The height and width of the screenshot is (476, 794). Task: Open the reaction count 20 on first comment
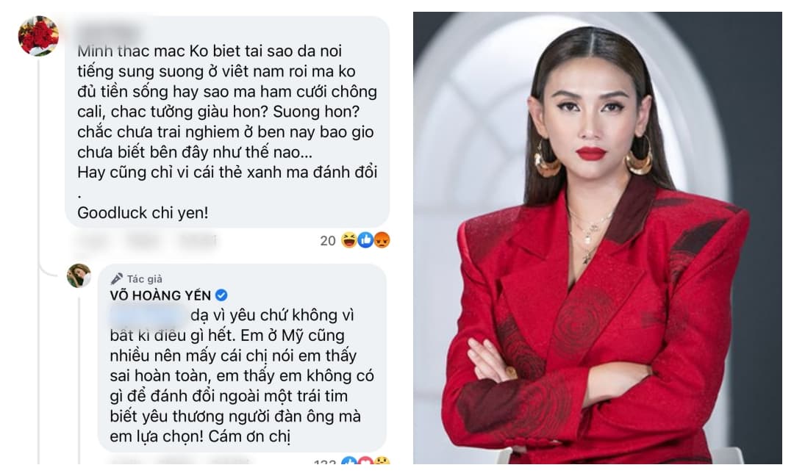[328, 241]
